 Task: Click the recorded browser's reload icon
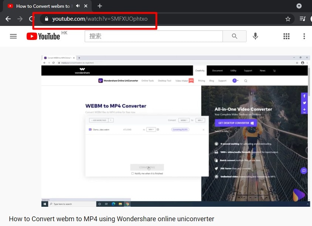pyautogui.click(x=53, y=63)
